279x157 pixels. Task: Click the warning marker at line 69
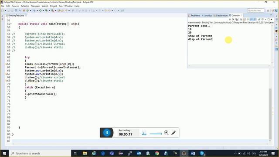6,81
